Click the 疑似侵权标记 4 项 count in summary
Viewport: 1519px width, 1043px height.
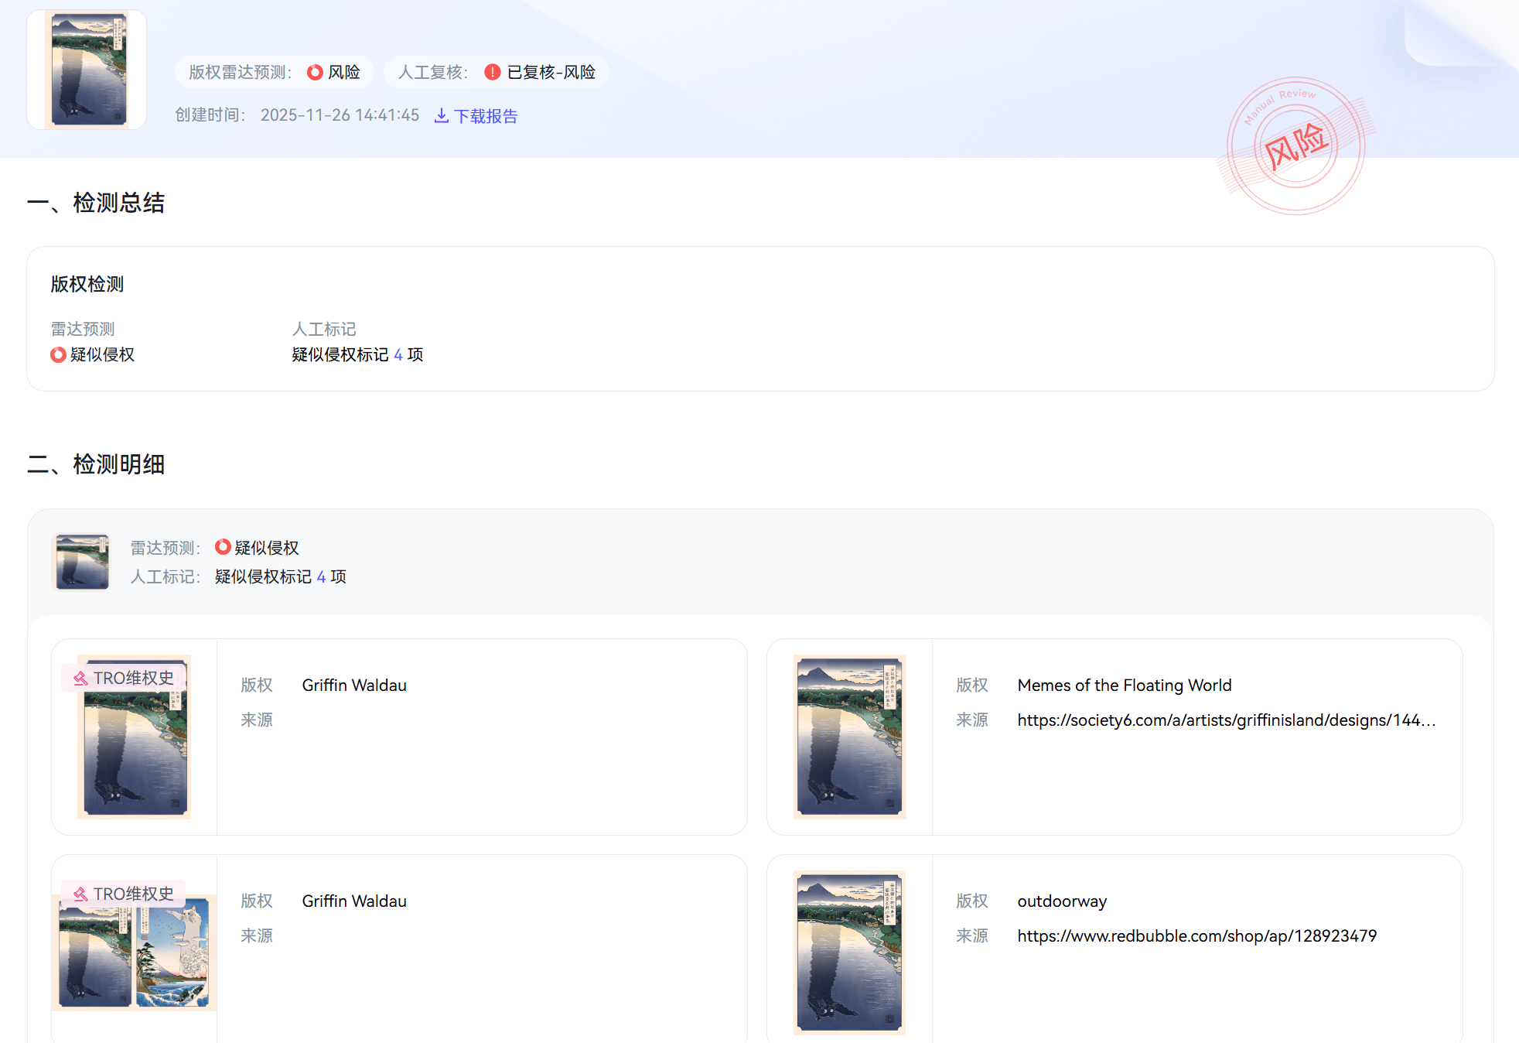tap(398, 354)
